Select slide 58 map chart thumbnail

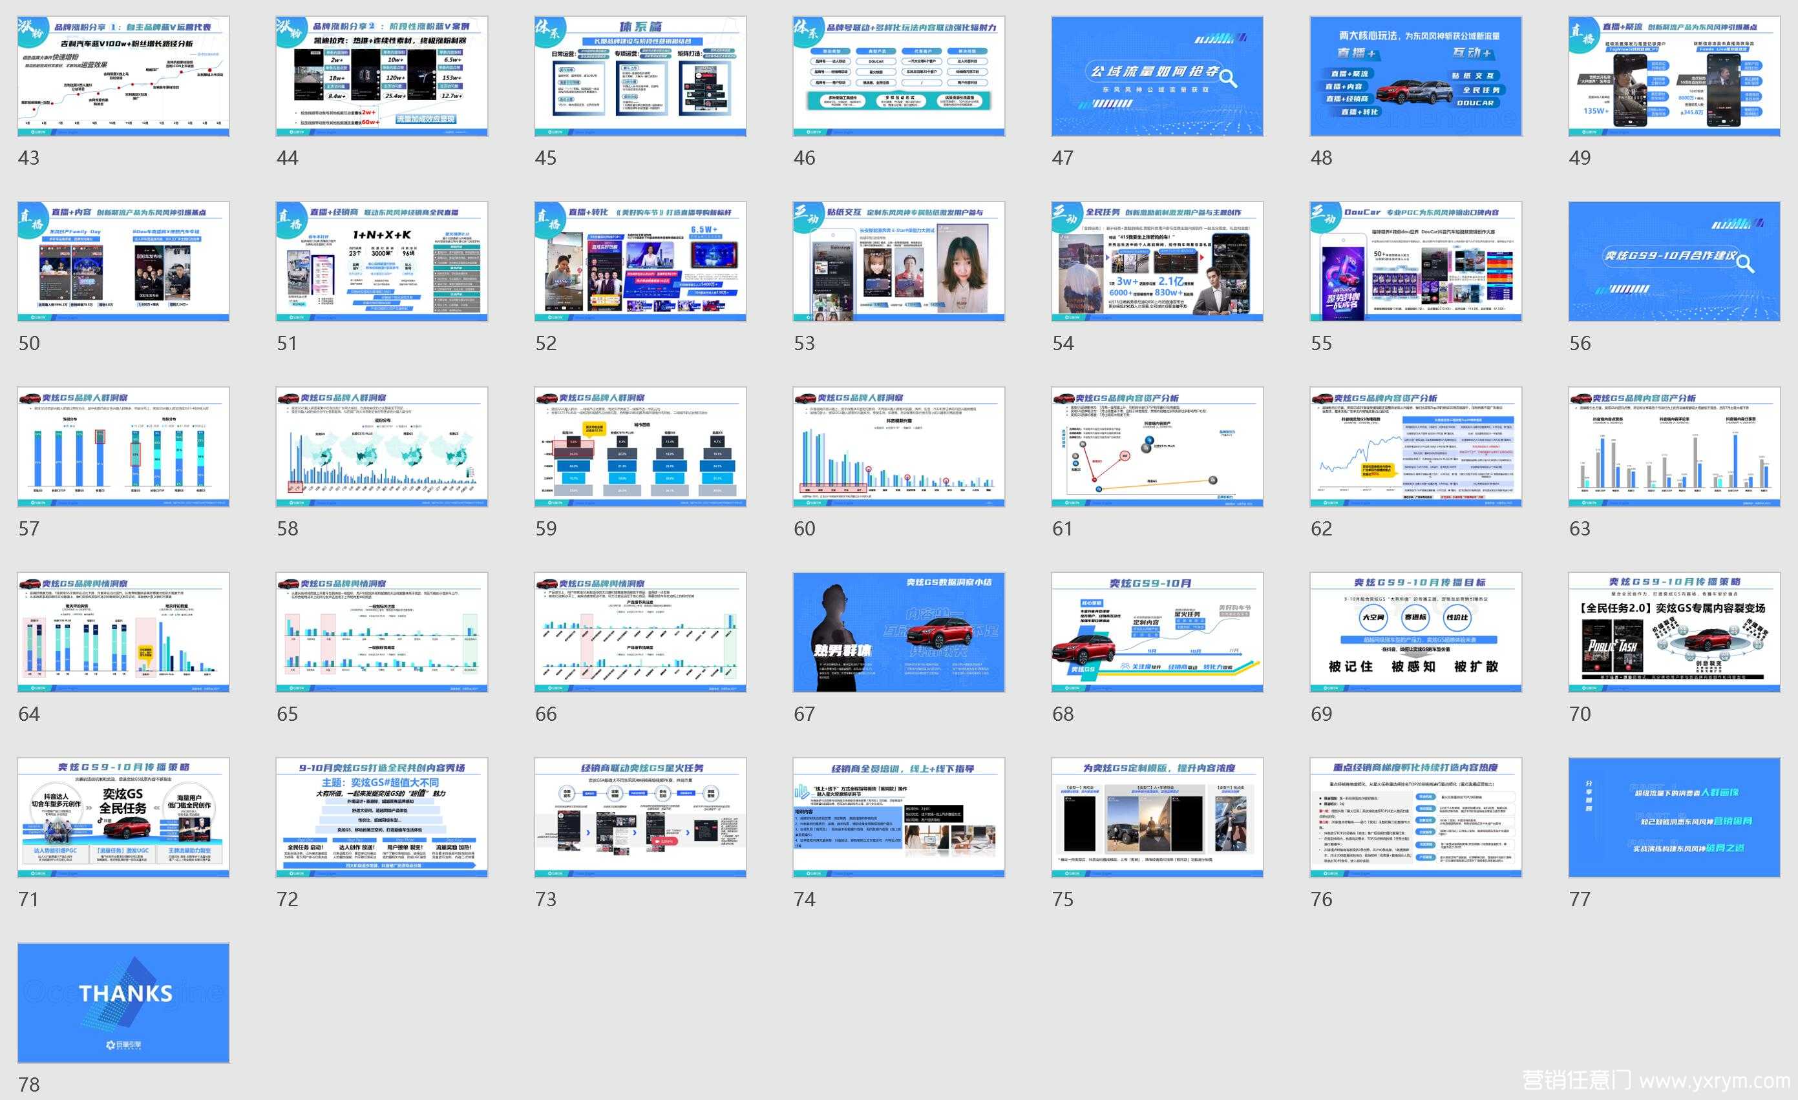pos(381,446)
